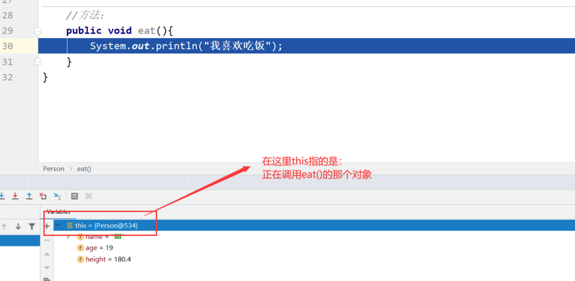Click the Force Step Into red arrow icon
The width and height of the screenshot is (575, 281).
point(15,196)
